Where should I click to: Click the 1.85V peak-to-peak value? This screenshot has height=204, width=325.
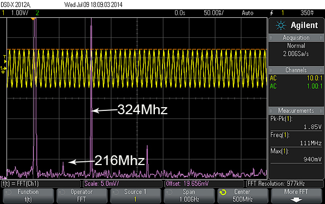(313, 127)
